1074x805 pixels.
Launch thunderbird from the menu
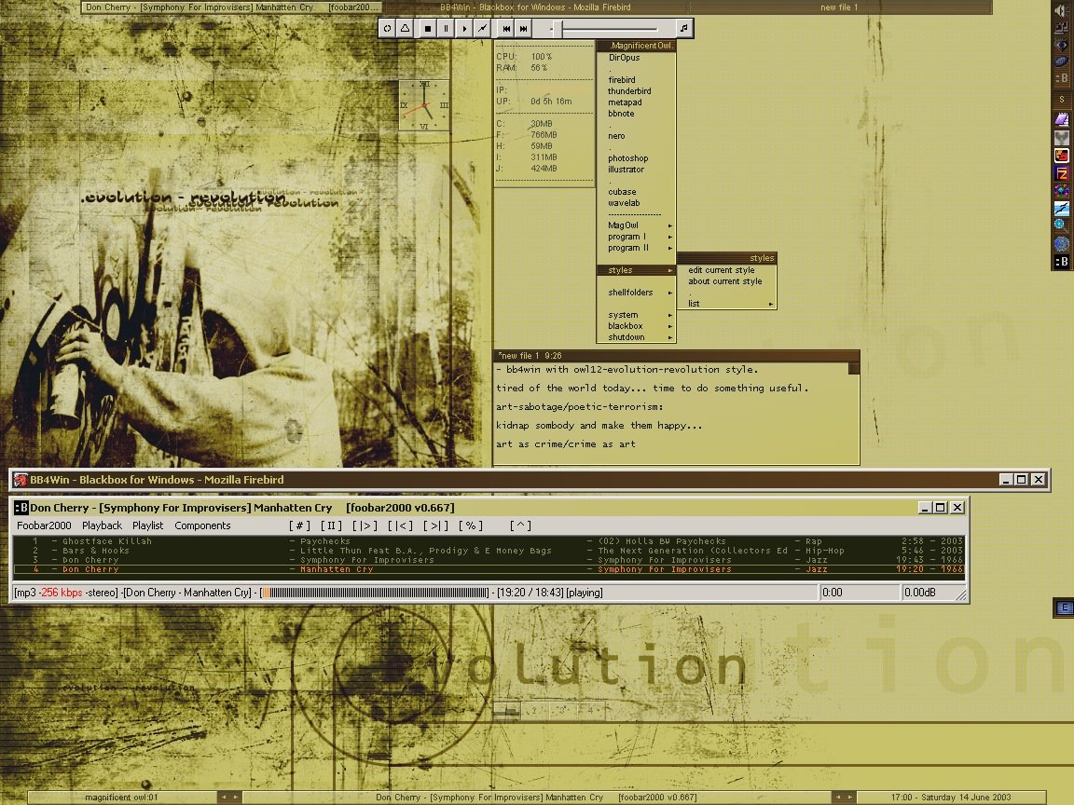click(629, 91)
